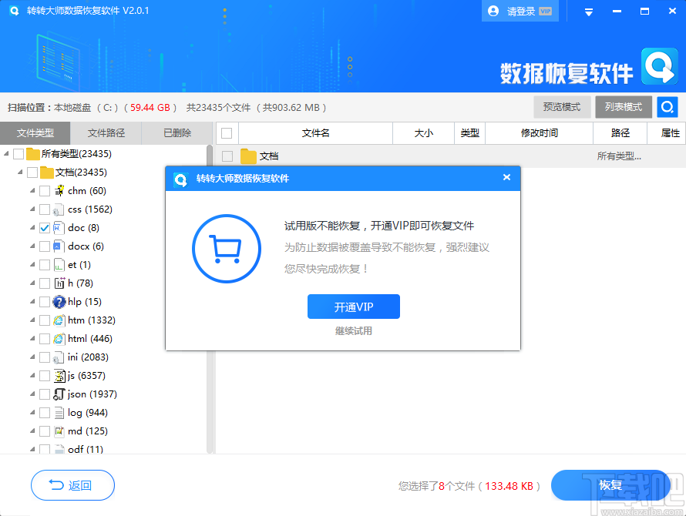Uncheck the doc (8) checkbox
Image resolution: width=686 pixels, height=516 pixels.
coord(45,228)
